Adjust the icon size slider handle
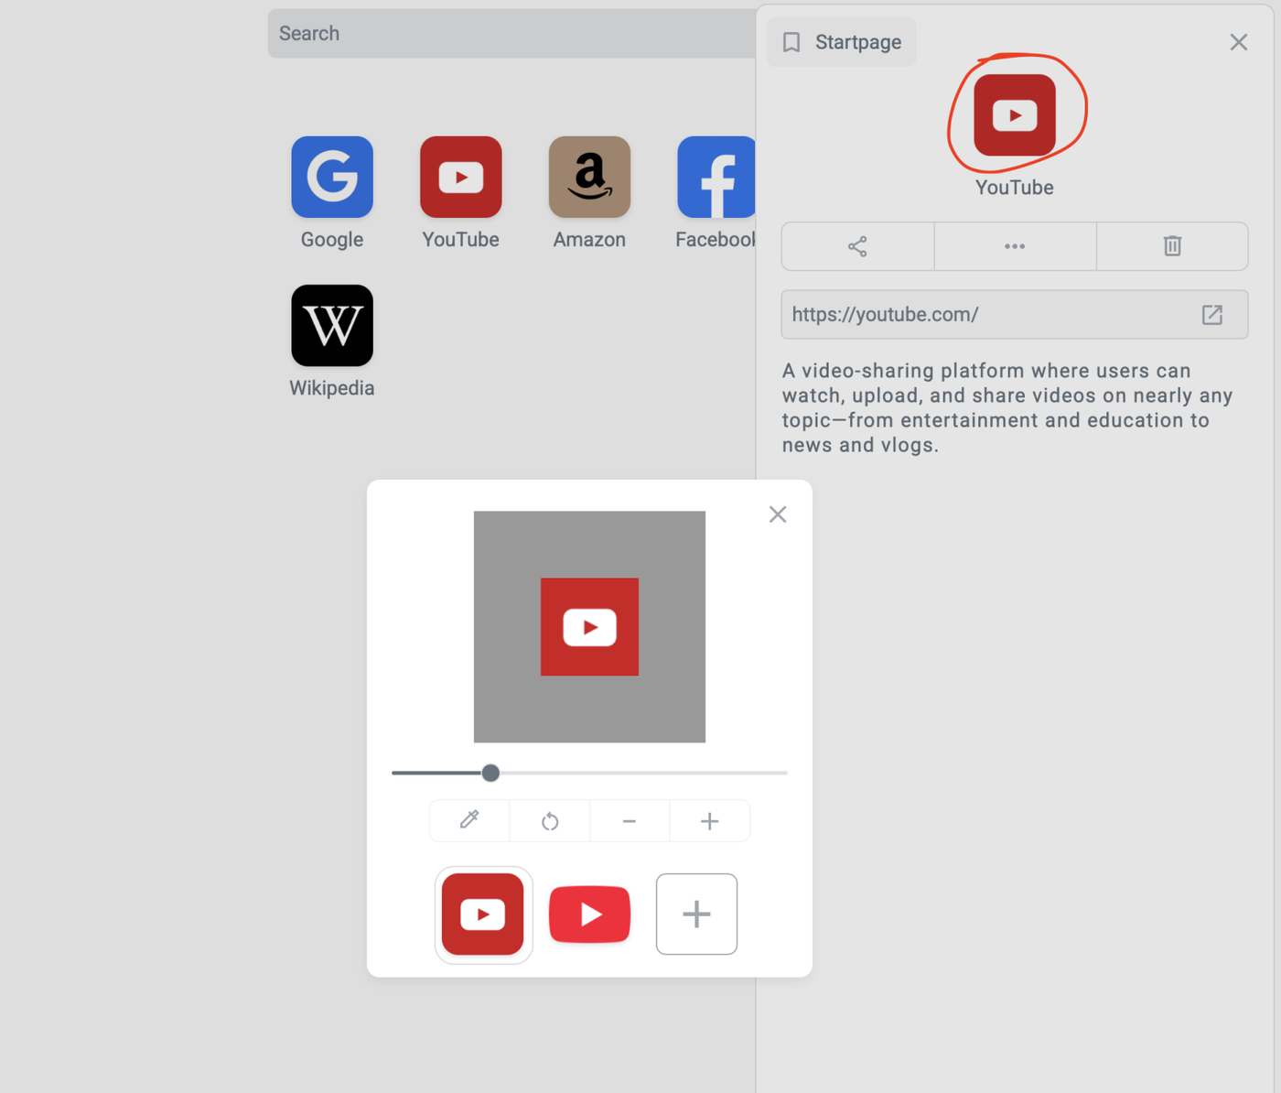This screenshot has width=1281, height=1093. 490,773
